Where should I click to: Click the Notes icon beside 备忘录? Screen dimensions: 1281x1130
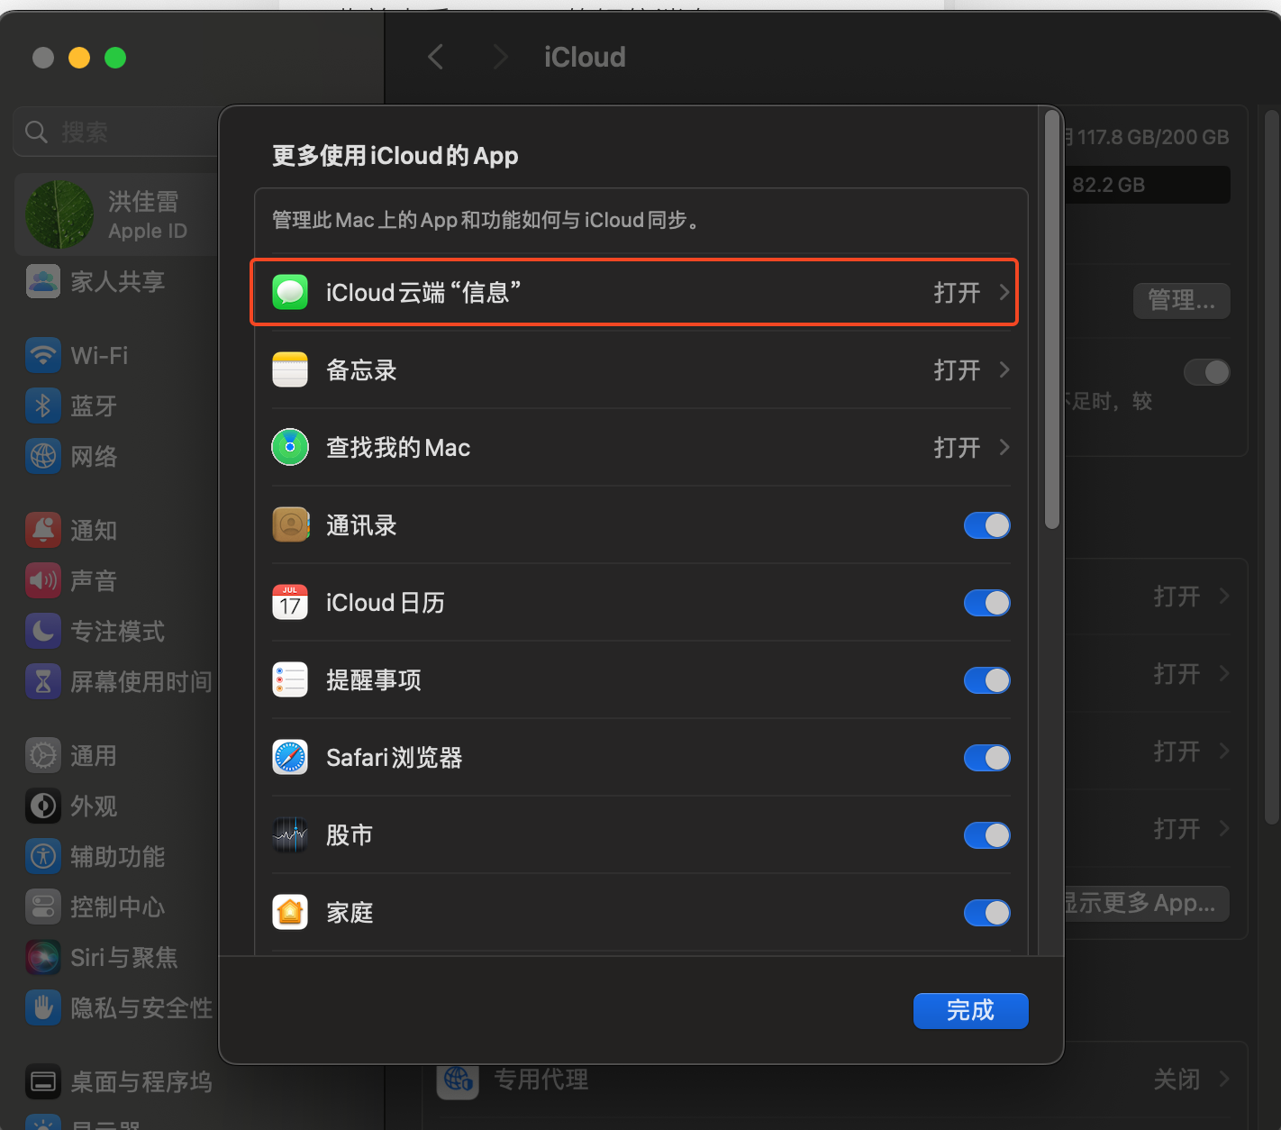point(290,369)
